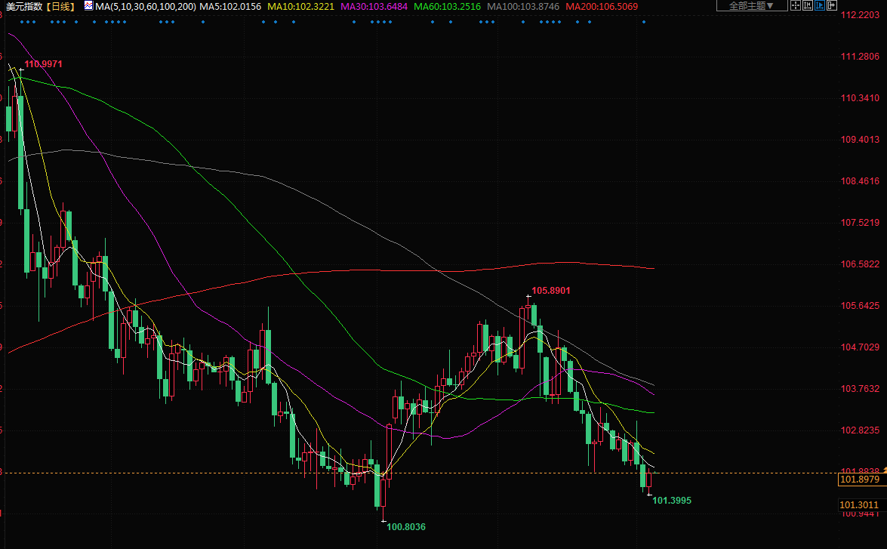The width and height of the screenshot is (887, 549).
Task: Click the current price tag 101.8979
Action: click(860, 480)
